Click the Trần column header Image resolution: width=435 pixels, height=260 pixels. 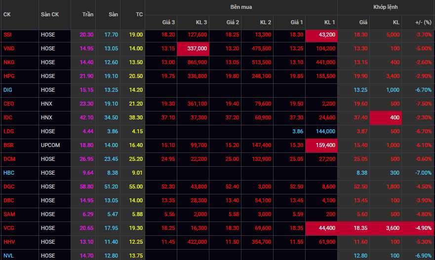[x=88, y=14]
